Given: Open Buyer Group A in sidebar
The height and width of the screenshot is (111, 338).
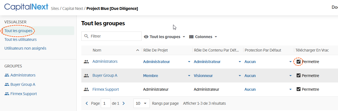Looking at the screenshot, I should click(x=23, y=84).
